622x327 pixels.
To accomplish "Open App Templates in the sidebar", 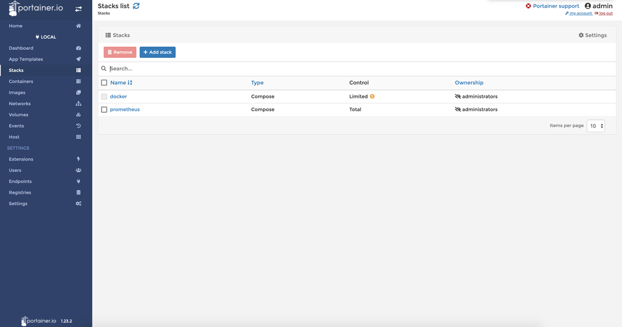I will (26, 59).
